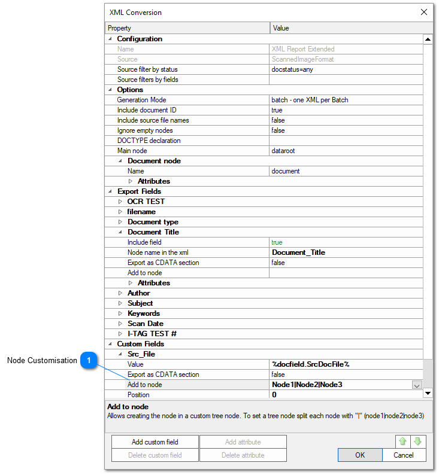Click the Value column header
Screen dimensions: 439x475
pyautogui.click(x=351, y=28)
